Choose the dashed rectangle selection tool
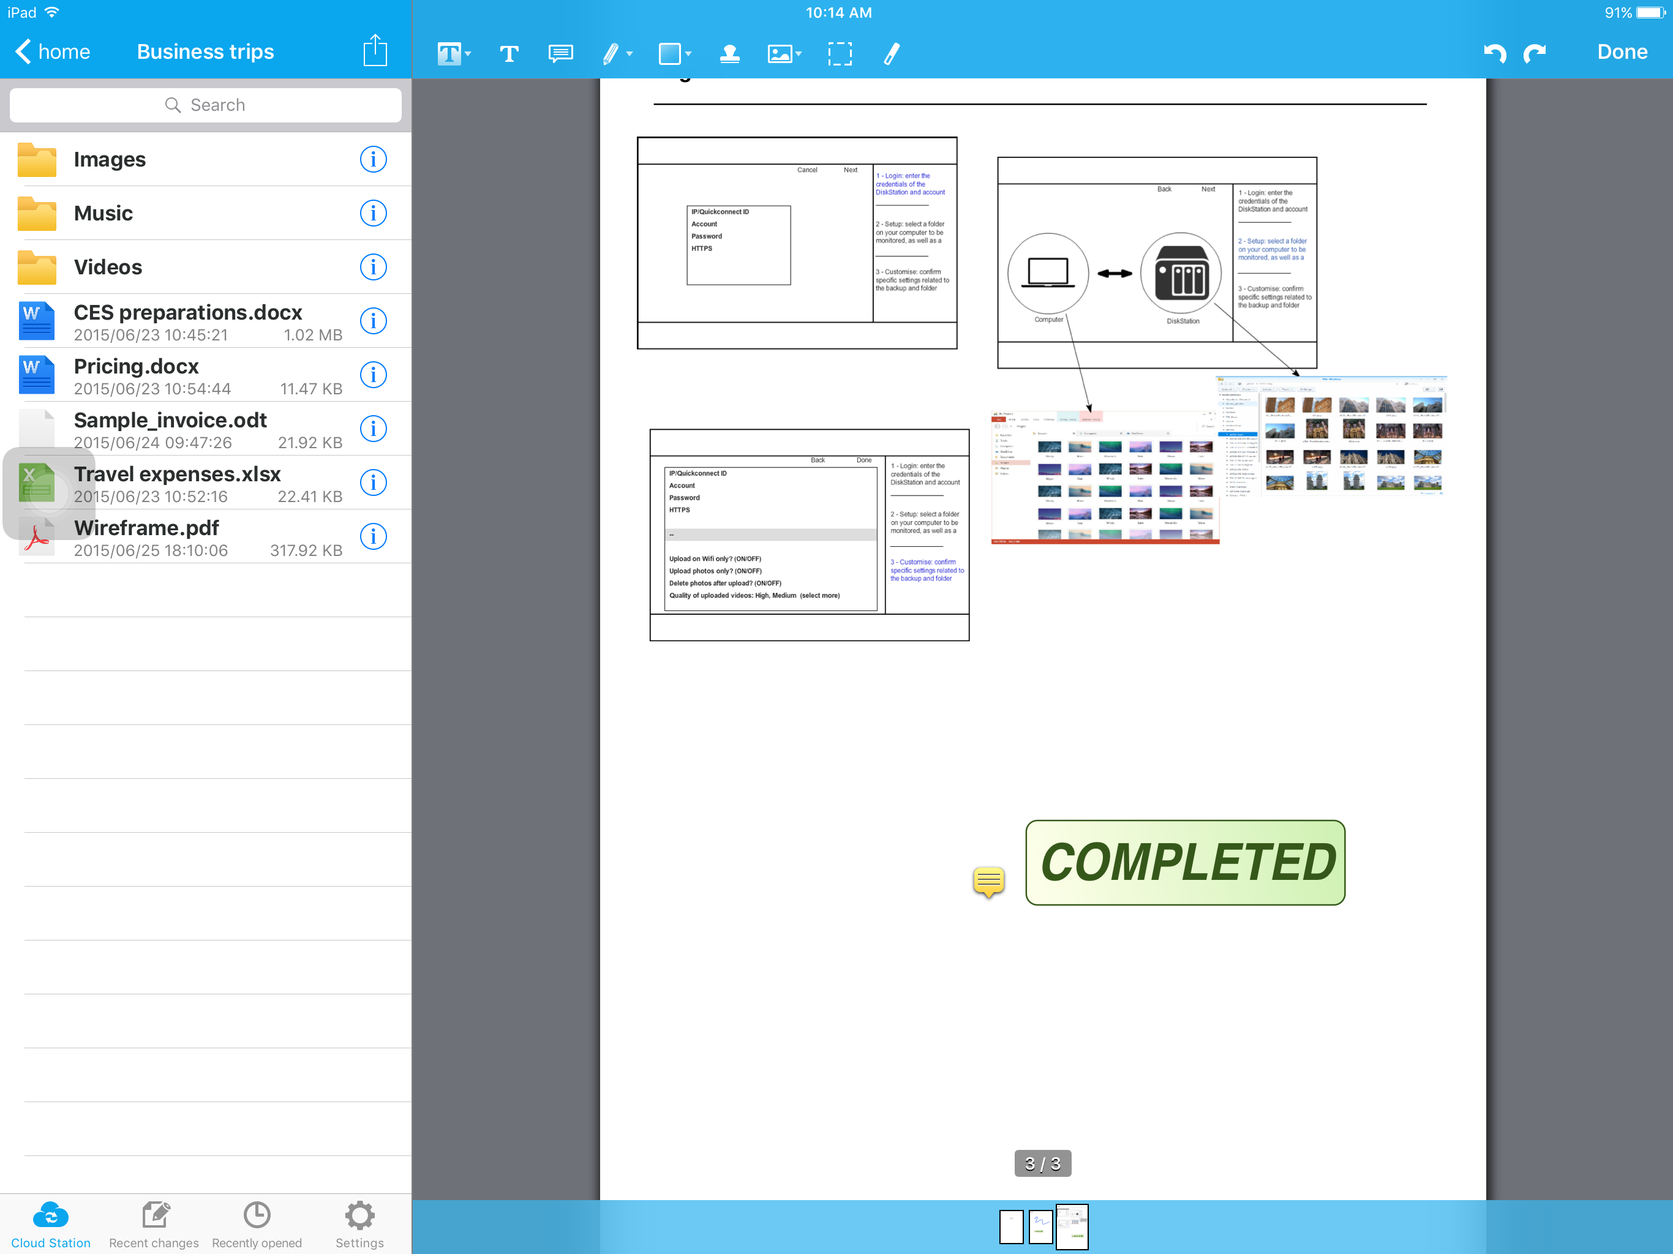Image resolution: width=1673 pixels, height=1254 pixels. (x=839, y=54)
